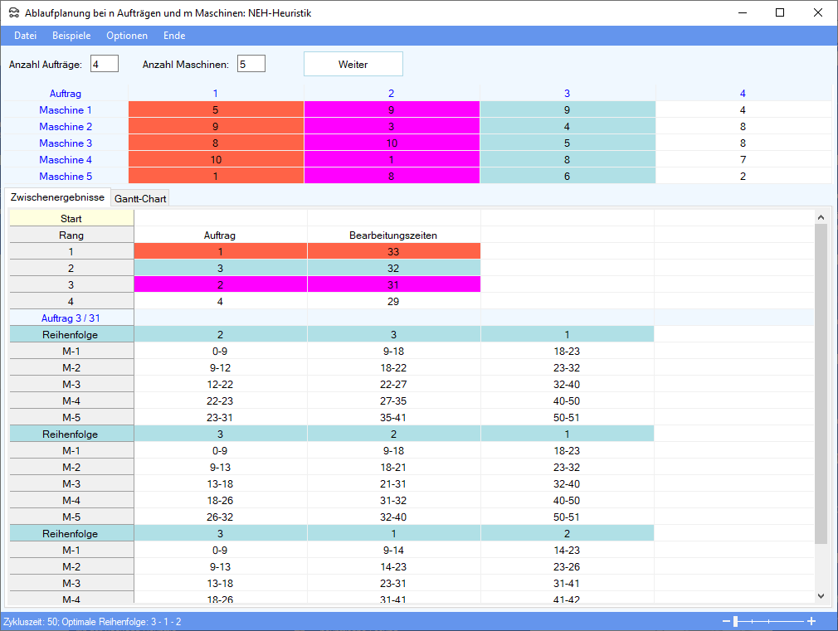Focus the Anzahl Aufträge input field

(105, 64)
